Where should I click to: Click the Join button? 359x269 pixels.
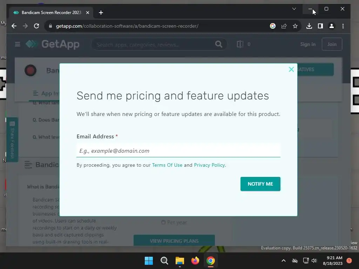point(332,44)
